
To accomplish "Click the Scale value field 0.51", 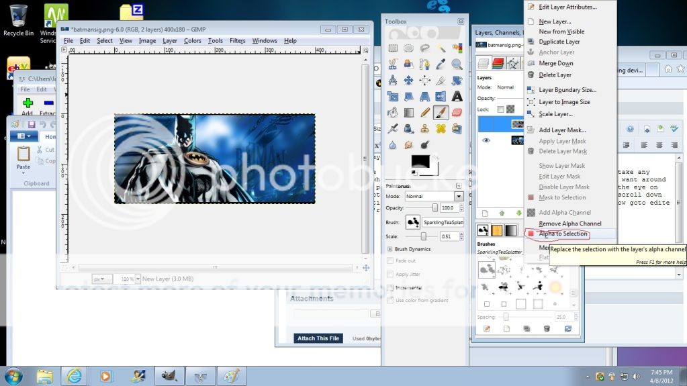I will 449,236.
